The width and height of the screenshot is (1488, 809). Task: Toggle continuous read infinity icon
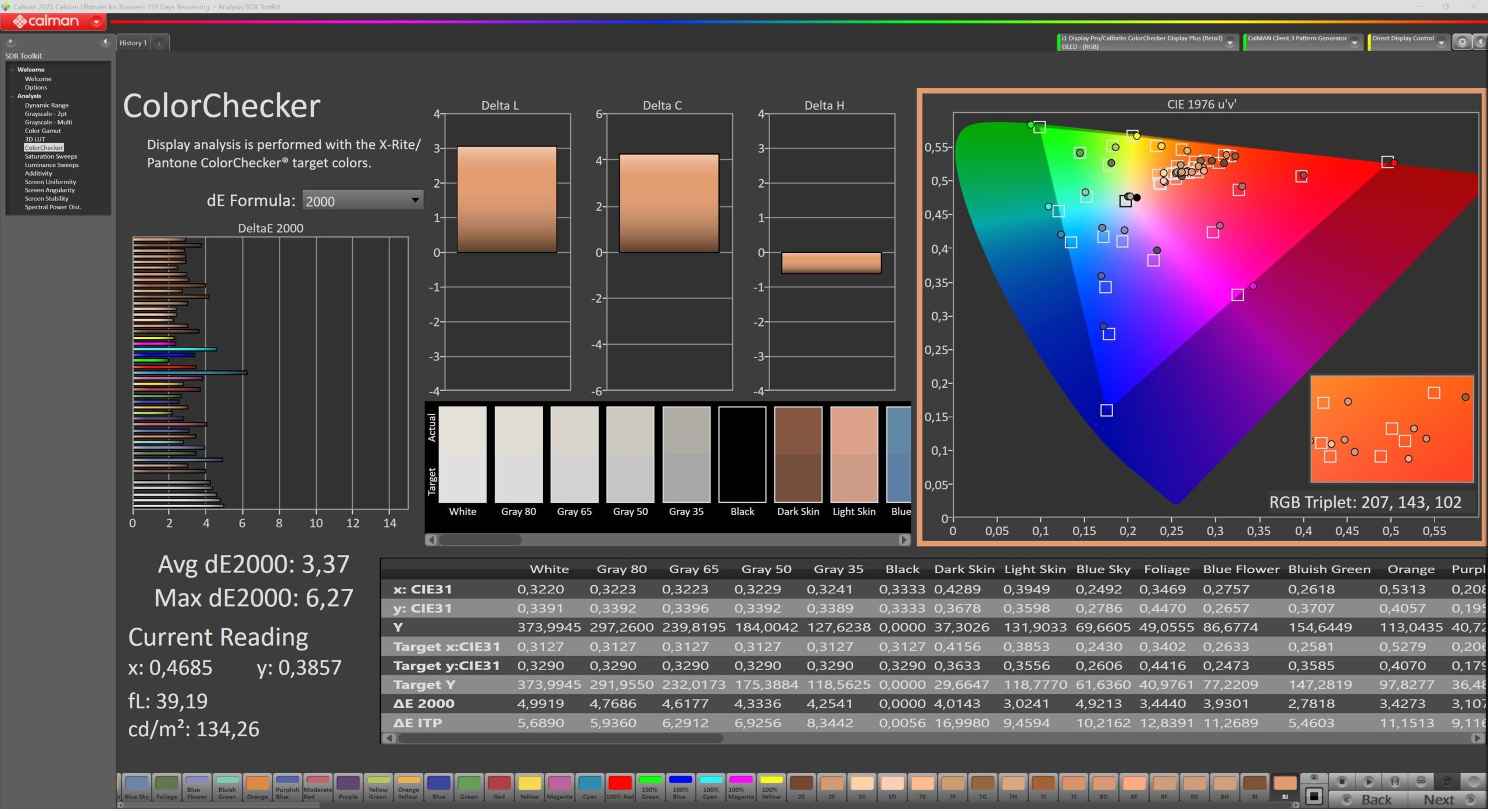1421,782
